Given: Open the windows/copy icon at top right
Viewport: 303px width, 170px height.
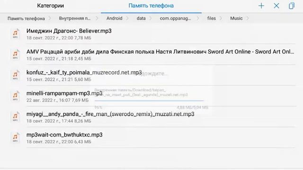Looking at the screenshot, I should 292,6.
